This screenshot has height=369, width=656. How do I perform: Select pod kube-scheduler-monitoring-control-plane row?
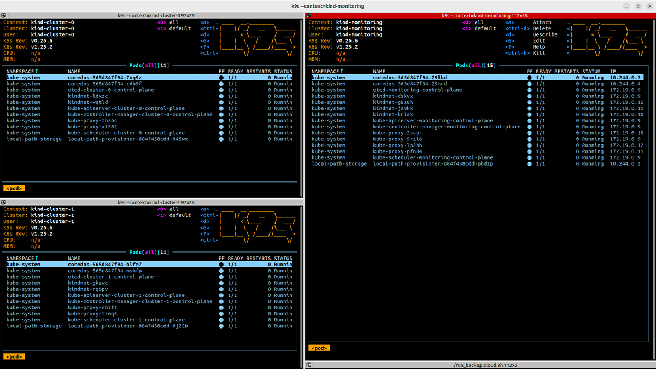432,157
